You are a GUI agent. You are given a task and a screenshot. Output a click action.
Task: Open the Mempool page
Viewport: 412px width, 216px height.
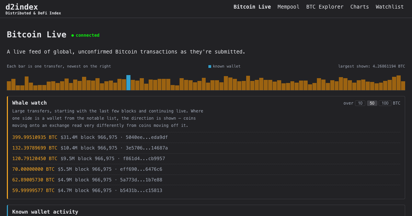(x=288, y=7)
